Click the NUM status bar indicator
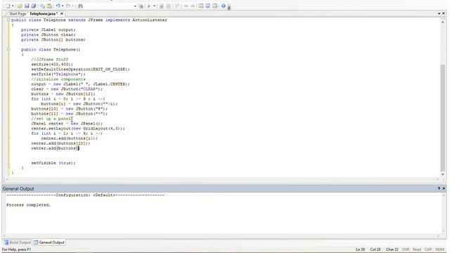 pyautogui.click(x=439, y=249)
